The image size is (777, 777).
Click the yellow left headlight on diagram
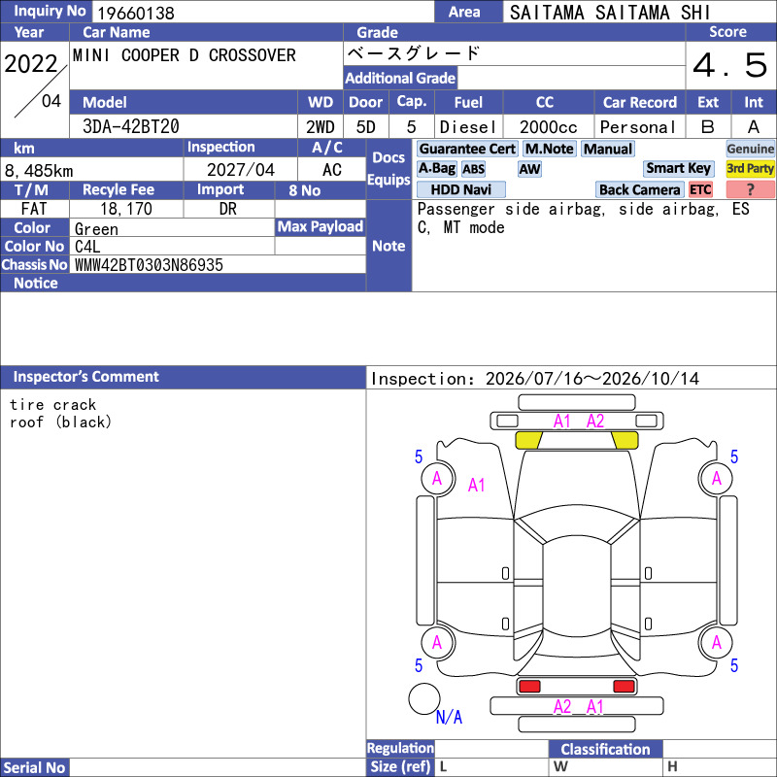(x=528, y=440)
